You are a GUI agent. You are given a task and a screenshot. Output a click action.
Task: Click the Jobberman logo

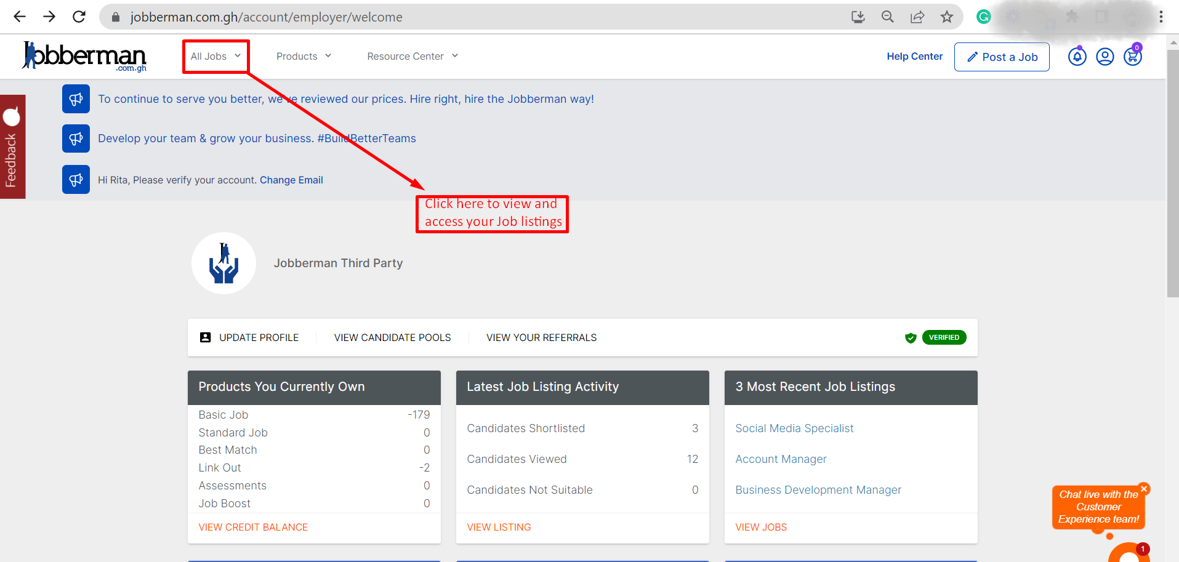click(x=84, y=56)
